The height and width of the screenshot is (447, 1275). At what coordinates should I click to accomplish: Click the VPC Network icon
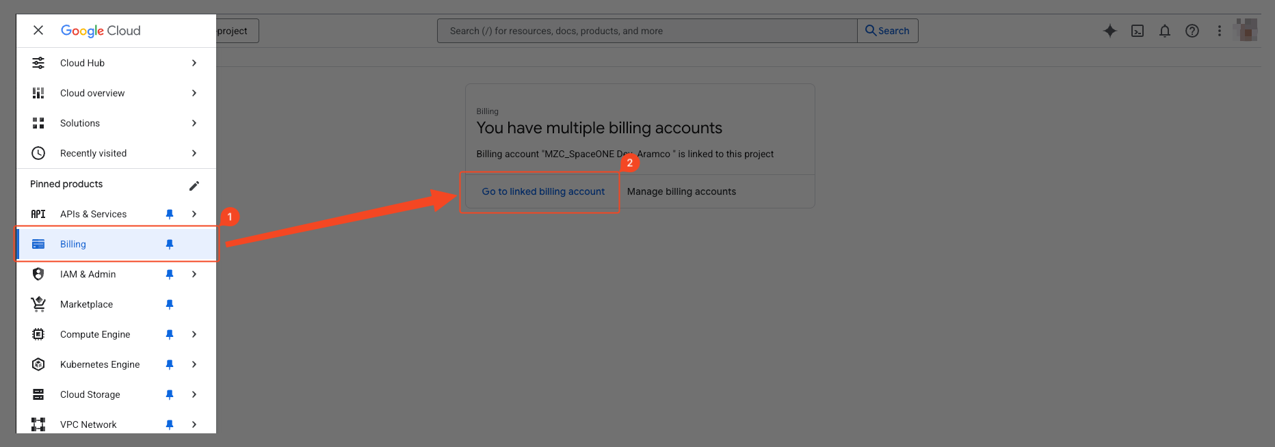(x=38, y=424)
